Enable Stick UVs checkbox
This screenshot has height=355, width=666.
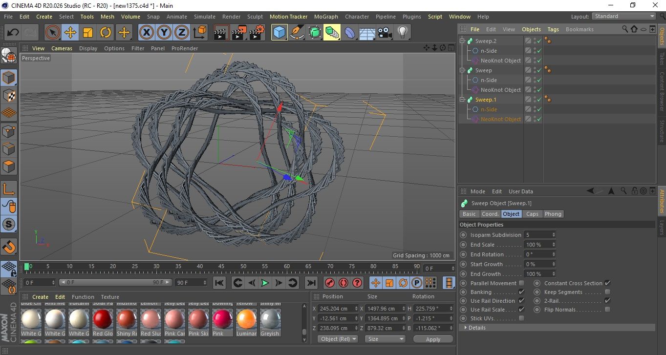[521, 318]
